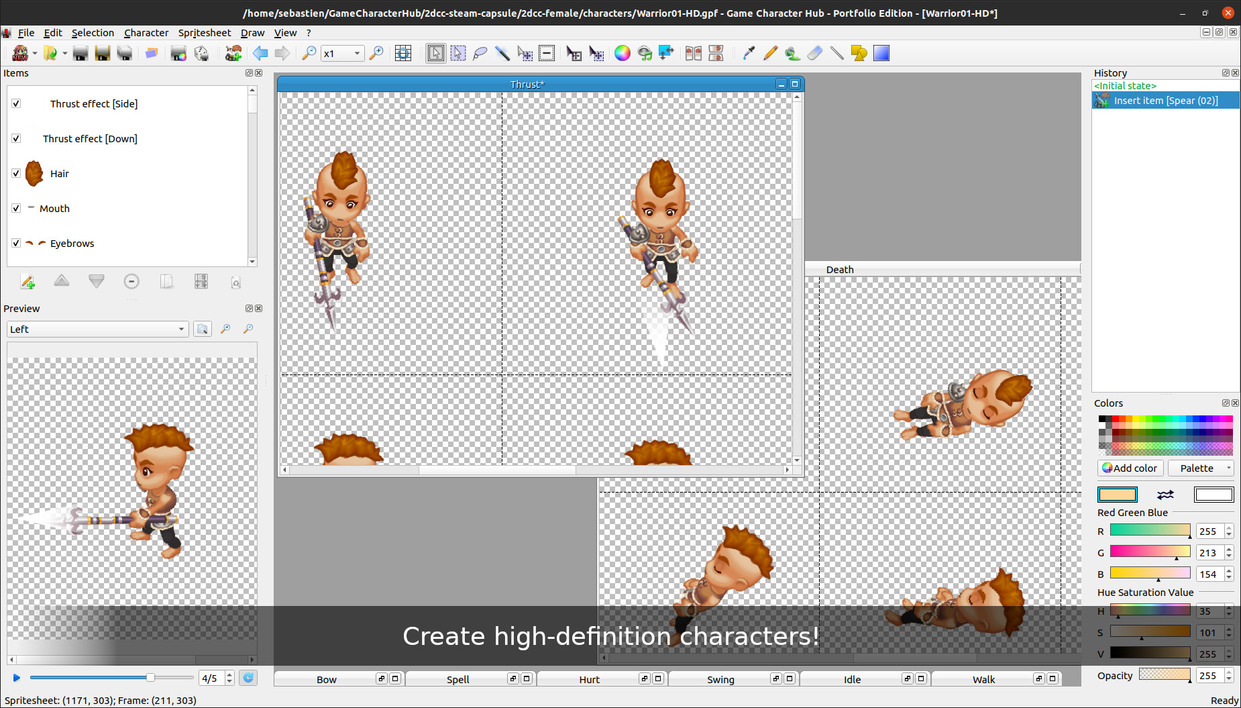Disable the Thrust effect [Side] item
Screen dimensions: 1241x708
pyautogui.click(x=15, y=103)
